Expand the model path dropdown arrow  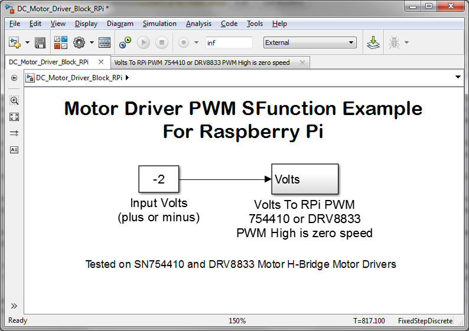[x=458, y=77]
